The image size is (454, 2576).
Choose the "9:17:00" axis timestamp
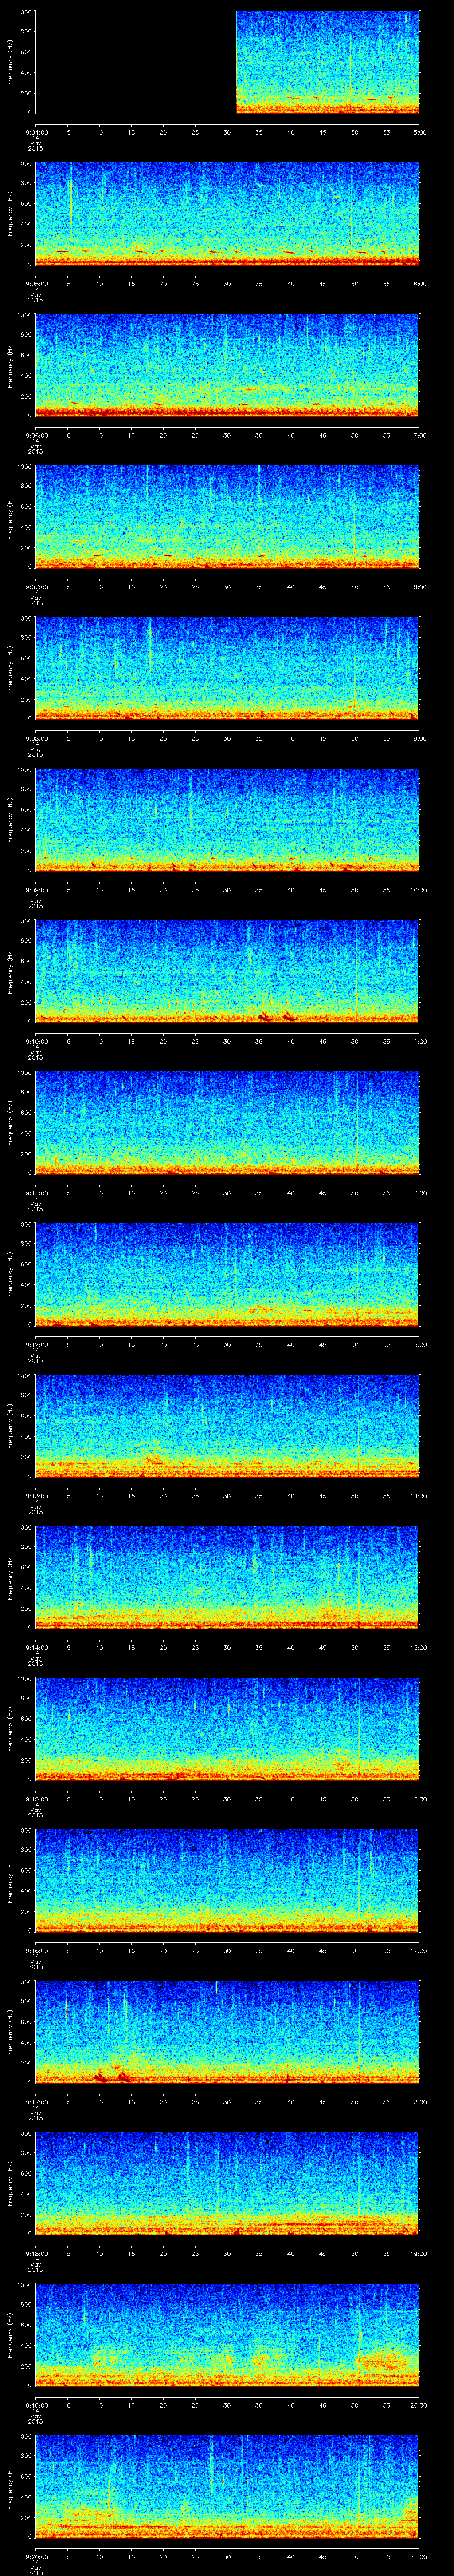[36, 2102]
